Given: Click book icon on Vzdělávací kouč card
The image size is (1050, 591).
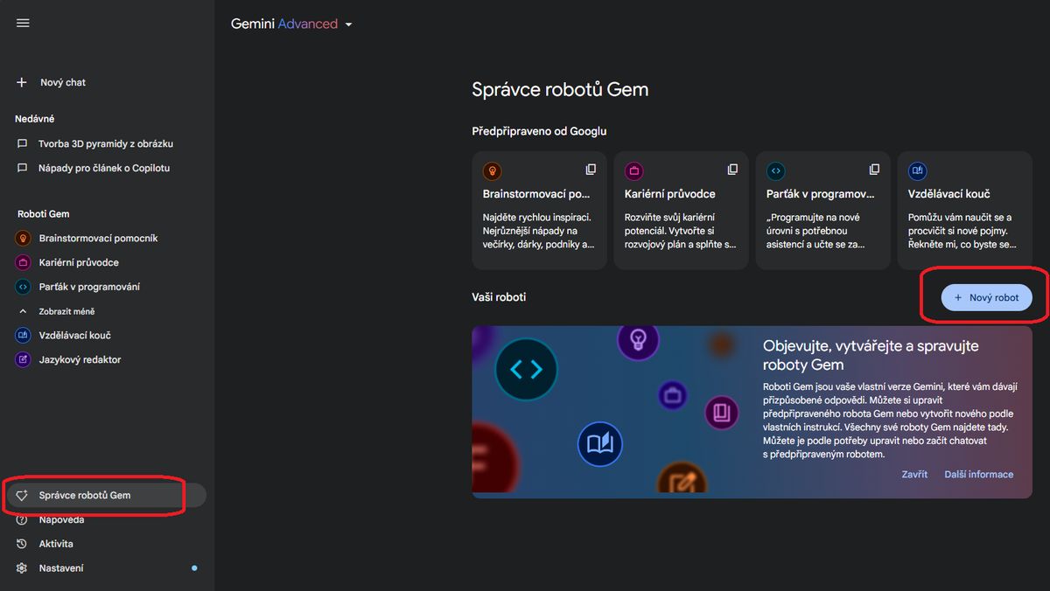Looking at the screenshot, I should [x=918, y=170].
